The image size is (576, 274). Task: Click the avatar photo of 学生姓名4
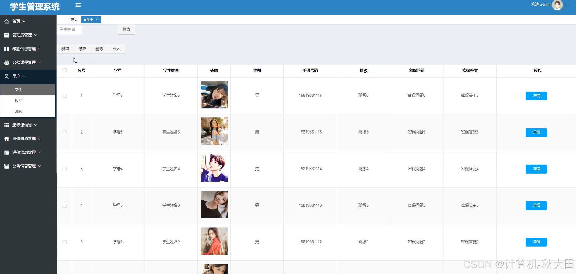tap(214, 168)
